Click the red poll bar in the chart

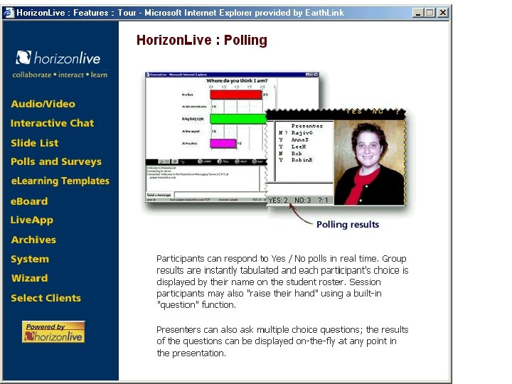(x=236, y=95)
